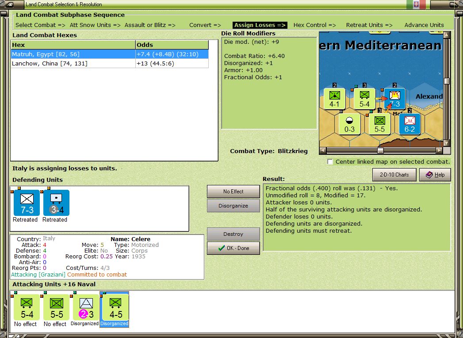Click the Assault or Blitz subphase label

[150, 25]
